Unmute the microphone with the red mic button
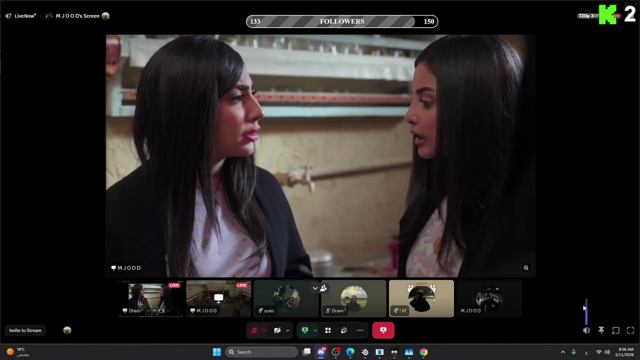Screen dimensions: 640x360 (x=254, y=330)
